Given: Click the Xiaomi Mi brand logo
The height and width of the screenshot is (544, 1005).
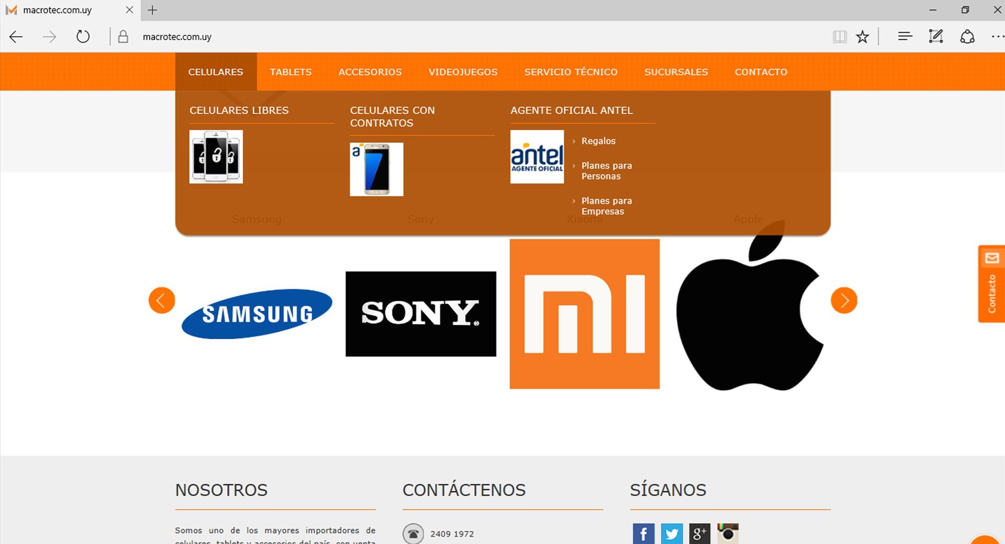Looking at the screenshot, I should (584, 314).
